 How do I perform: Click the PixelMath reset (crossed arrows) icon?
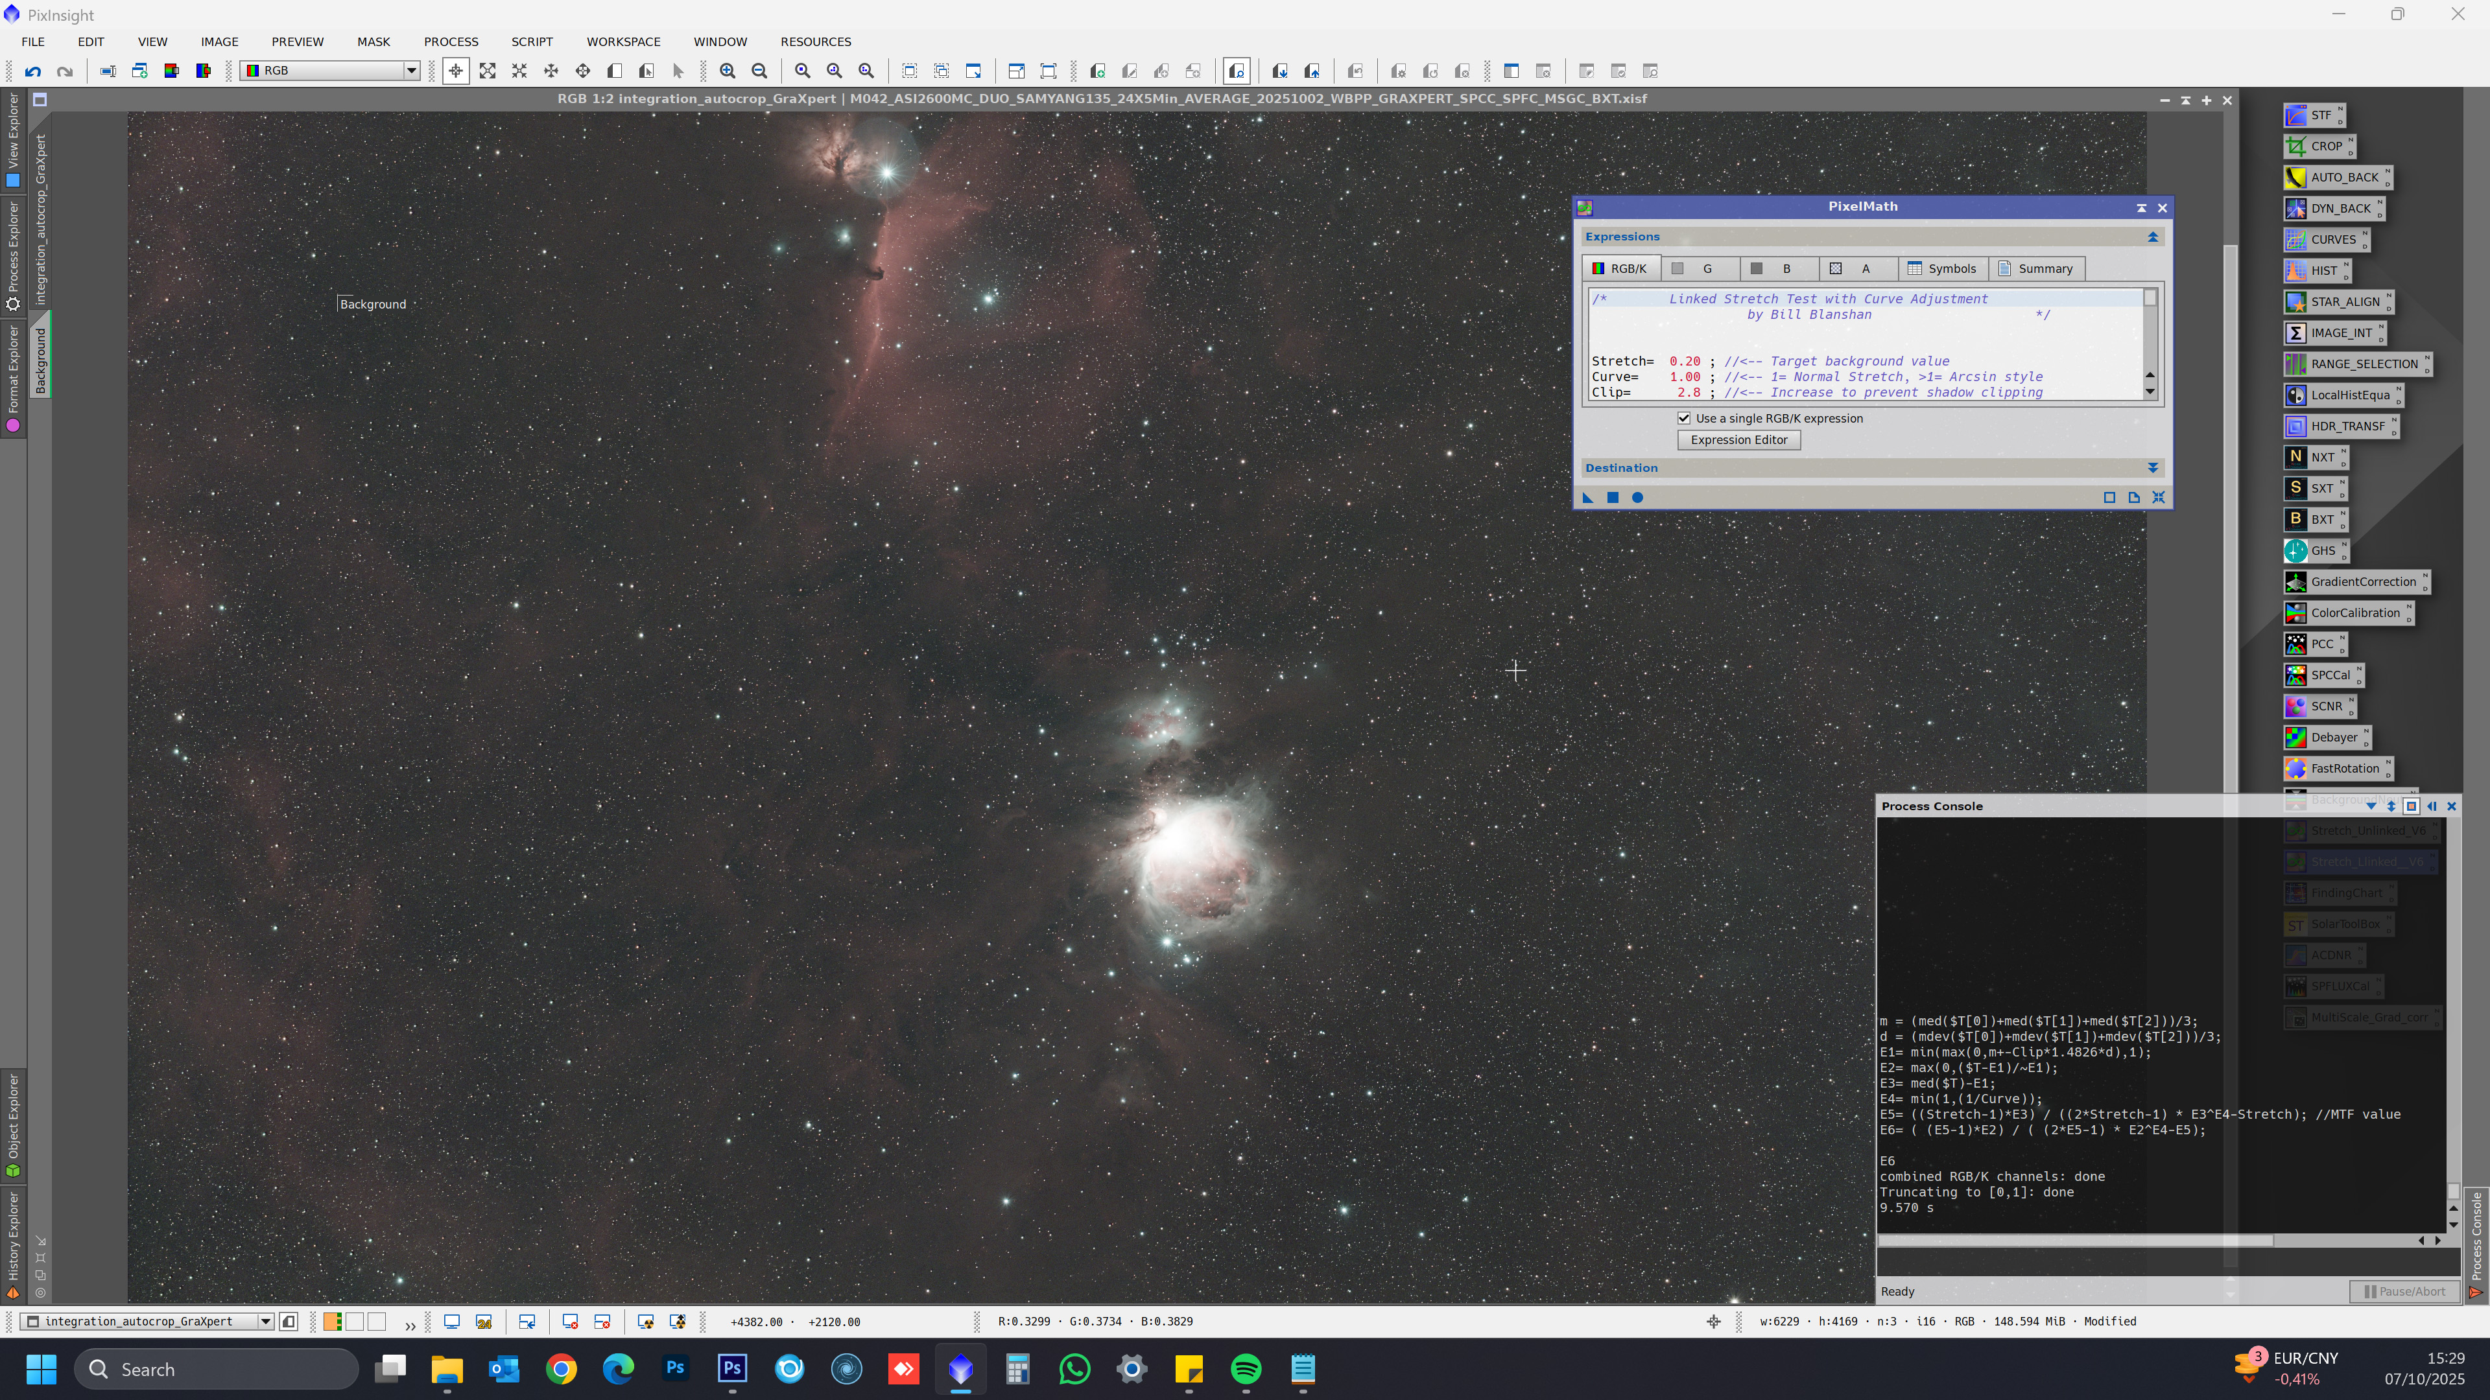pos(2159,498)
